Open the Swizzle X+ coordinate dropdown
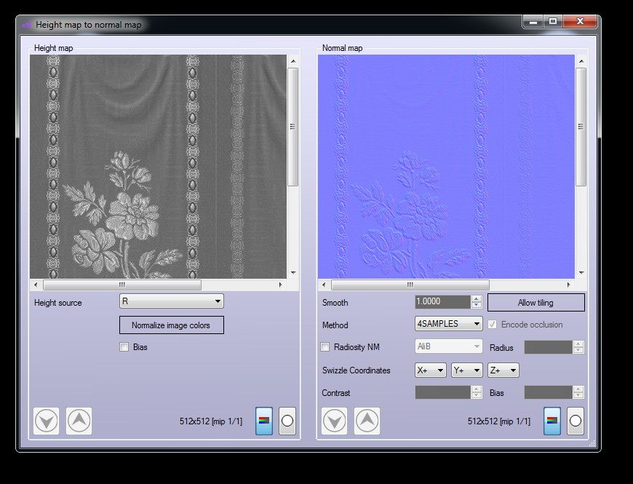This screenshot has width=633, height=484. pos(430,370)
